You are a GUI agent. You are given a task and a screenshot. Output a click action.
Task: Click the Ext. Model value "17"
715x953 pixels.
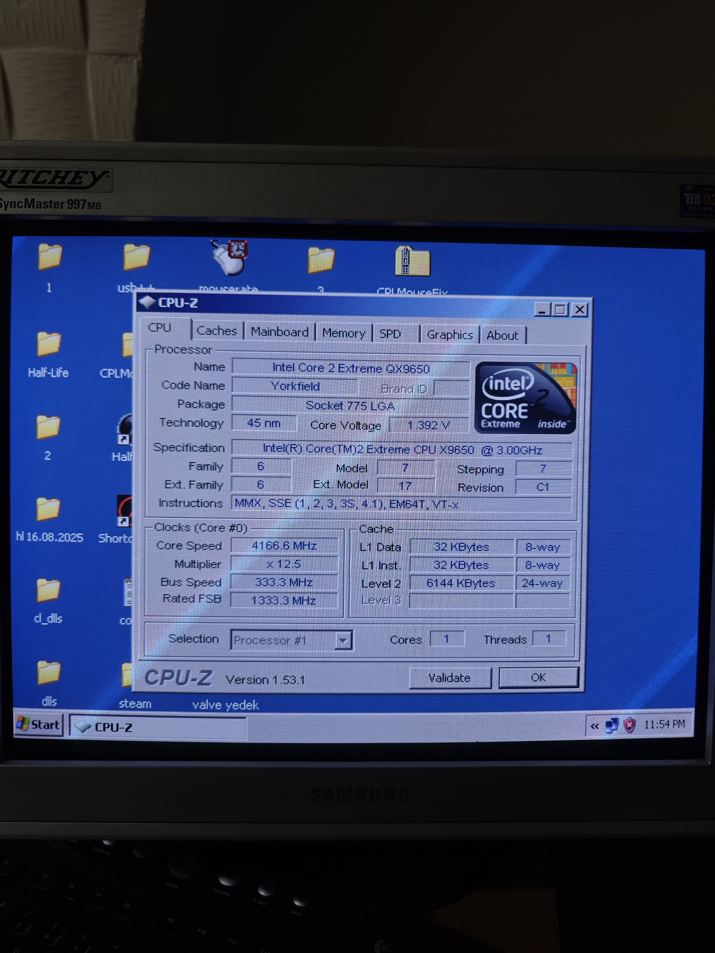point(406,486)
